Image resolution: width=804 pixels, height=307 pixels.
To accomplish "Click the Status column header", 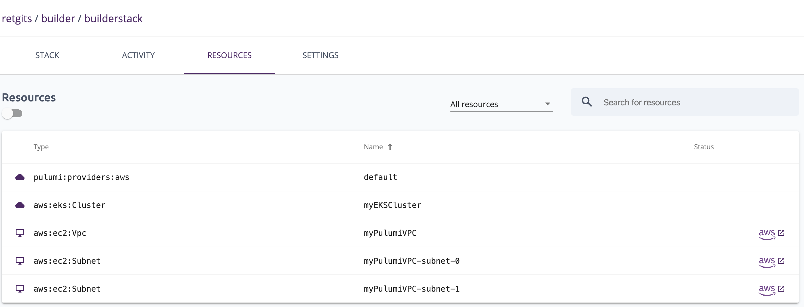I will (704, 147).
